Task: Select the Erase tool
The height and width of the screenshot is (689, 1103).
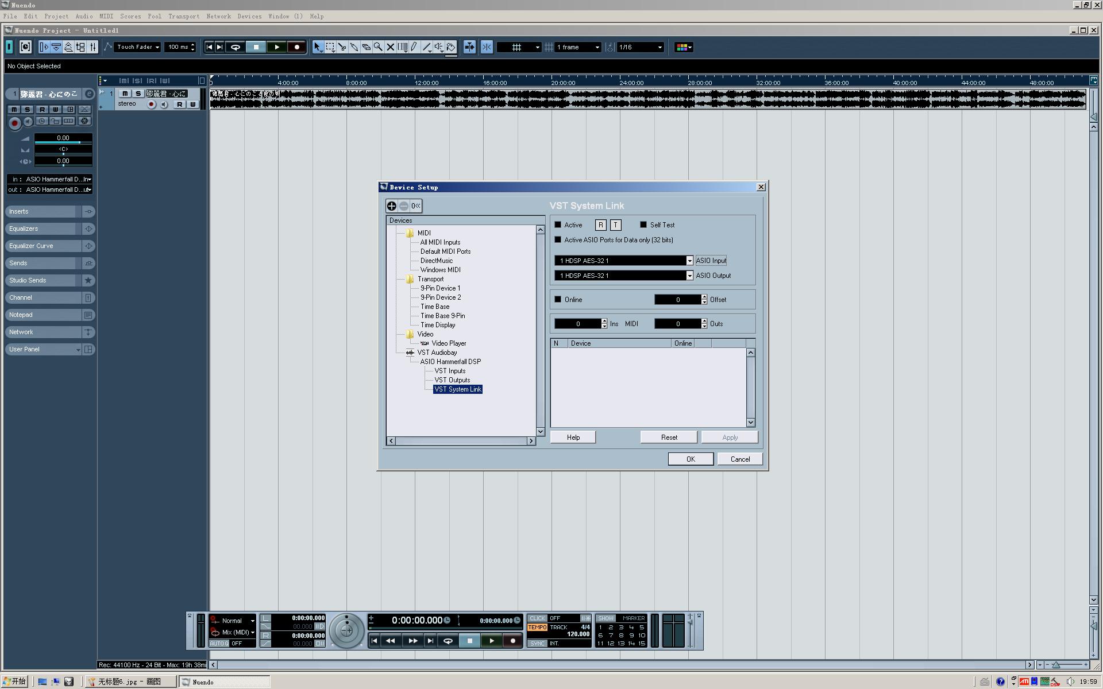Action: (367, 47)
